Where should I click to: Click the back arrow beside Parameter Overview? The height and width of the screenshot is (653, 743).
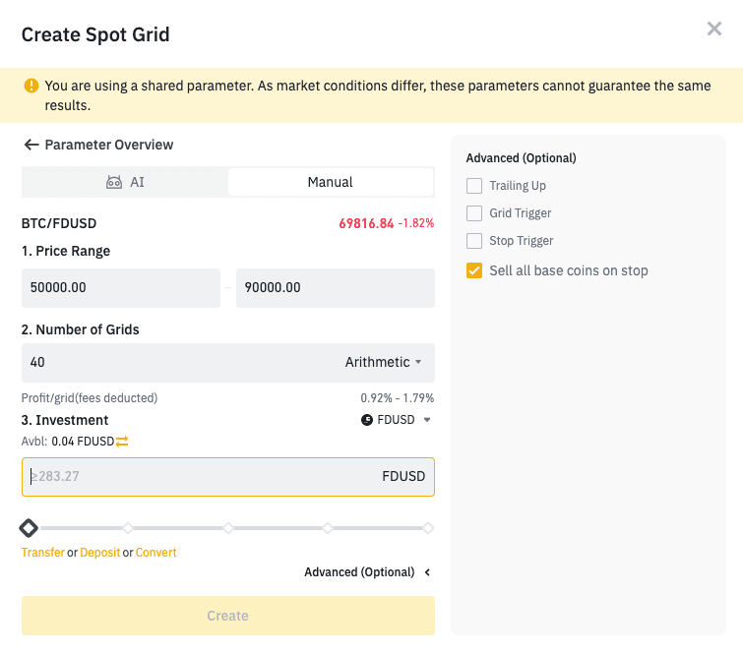pos(31,145)
